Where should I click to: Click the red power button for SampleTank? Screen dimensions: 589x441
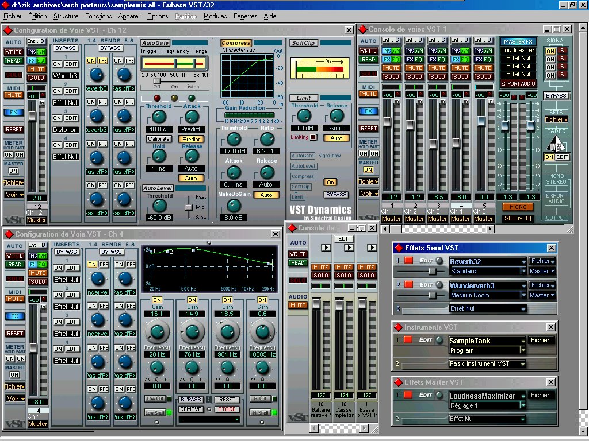click(408, 340)
